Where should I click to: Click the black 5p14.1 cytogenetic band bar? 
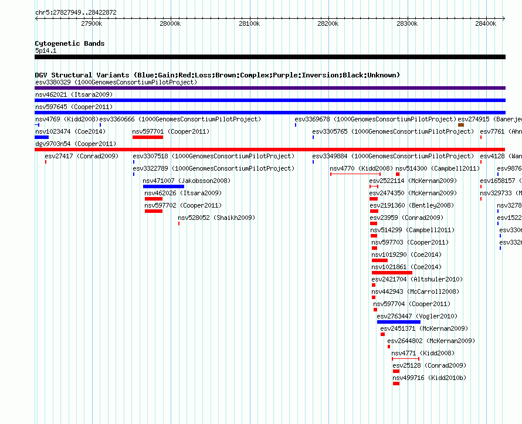(x=270, y=57)
